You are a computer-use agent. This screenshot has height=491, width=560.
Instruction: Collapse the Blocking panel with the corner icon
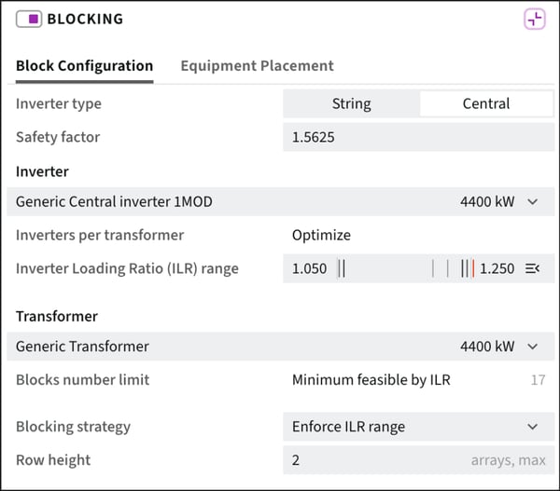pos(534,20)
